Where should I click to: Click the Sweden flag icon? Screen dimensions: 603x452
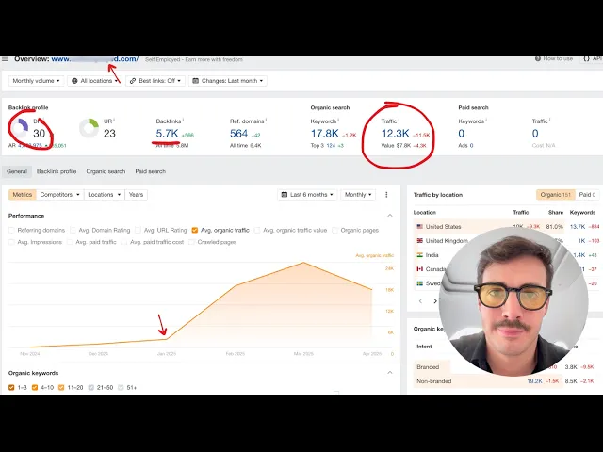click(420, 283)
